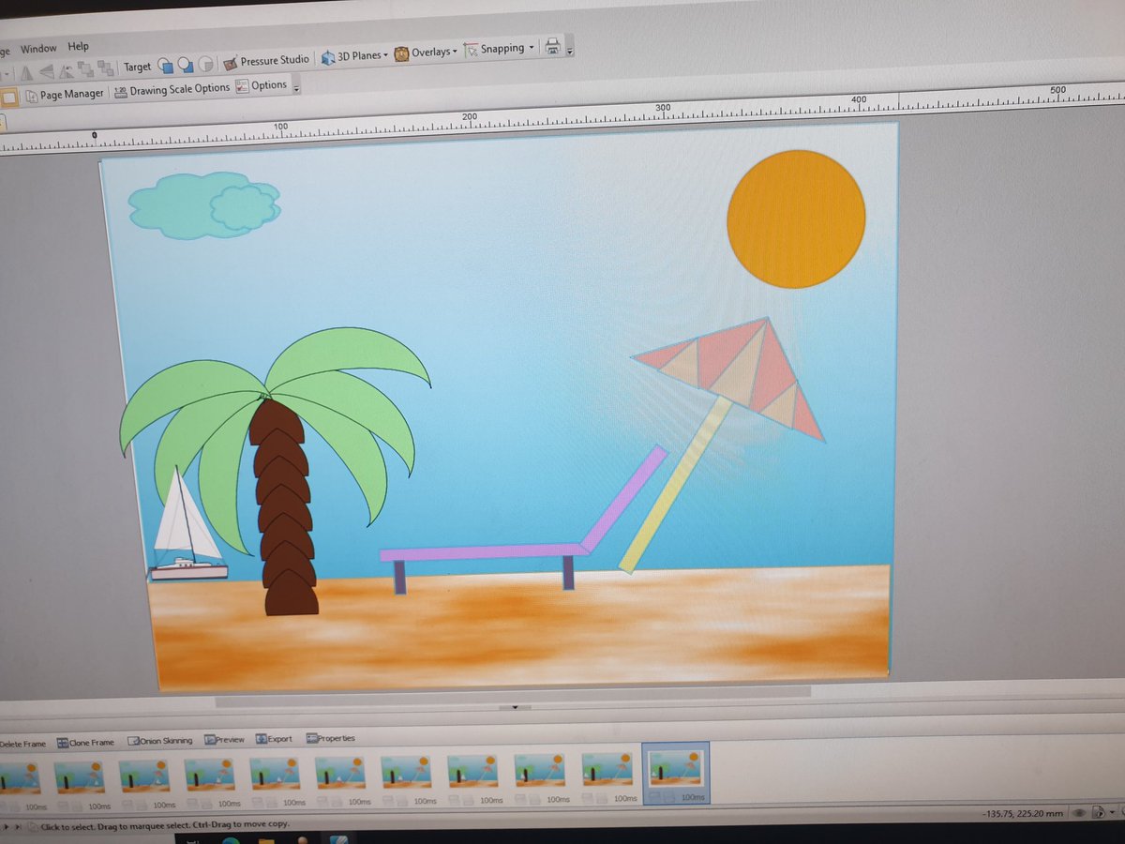Click the Print icon
Viewport: 1125px width, 844px height.
pyautogui.click(x=553, y=46)
